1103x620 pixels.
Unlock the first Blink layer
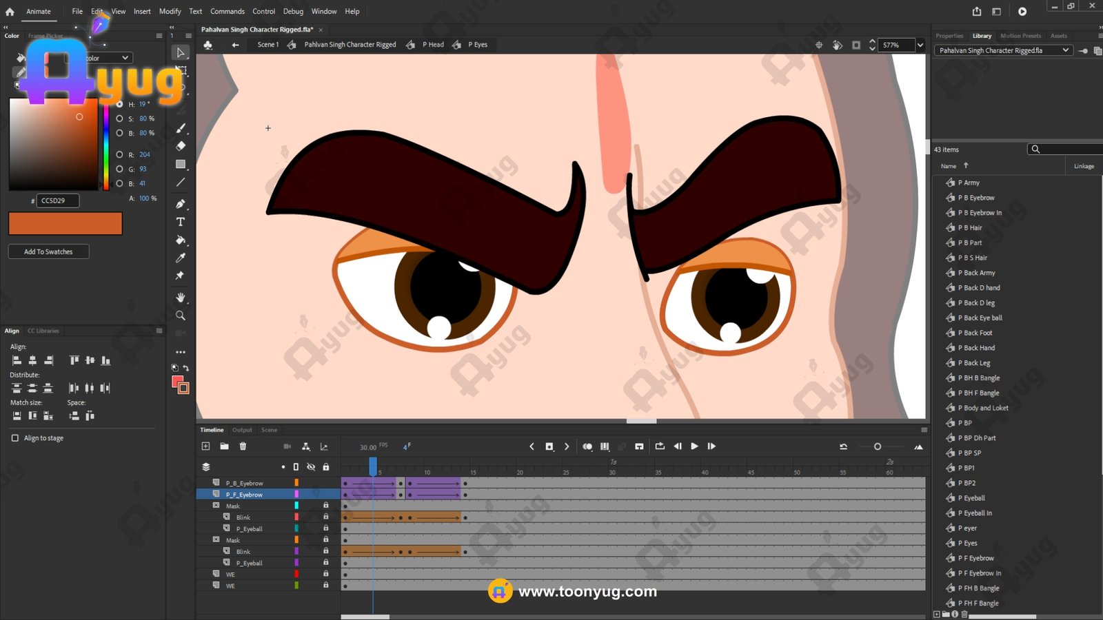(x=326, y=517)
